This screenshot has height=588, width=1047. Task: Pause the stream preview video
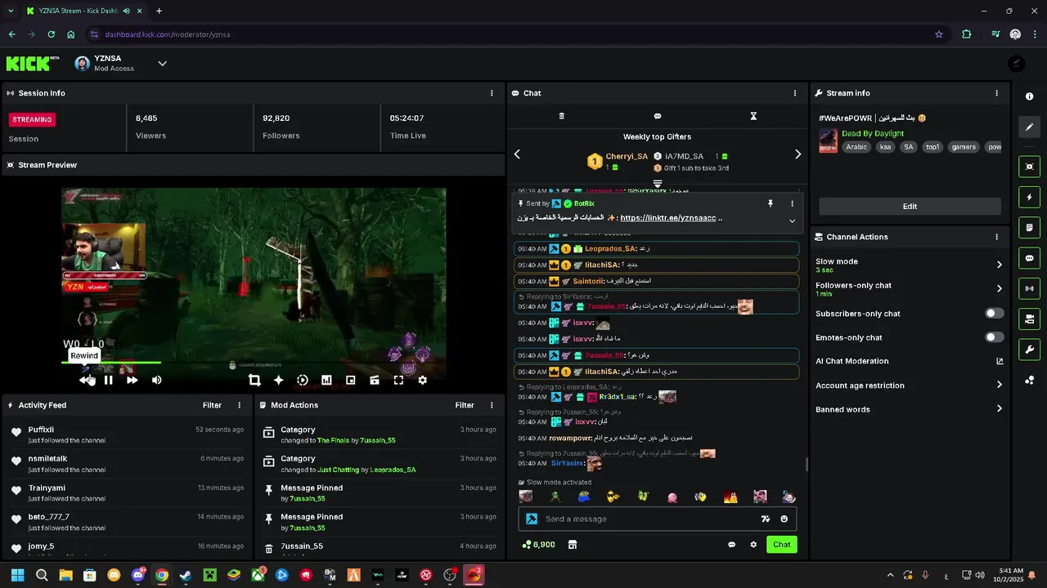tap(108, 380)
